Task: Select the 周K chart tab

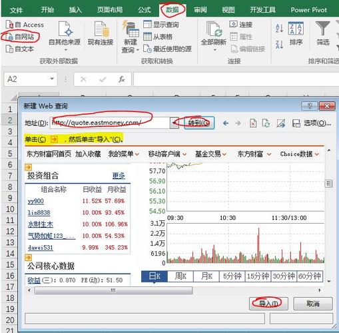Action: point(180,276)
